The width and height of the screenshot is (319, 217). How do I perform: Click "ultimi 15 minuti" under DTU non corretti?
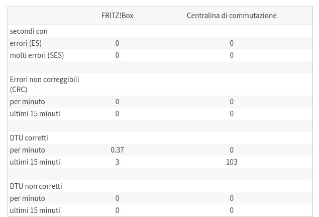pyautogui.click(x=35, y=210)
